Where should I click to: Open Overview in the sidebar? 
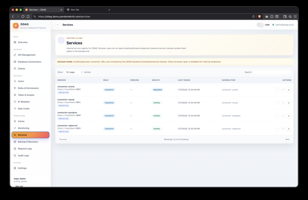(x=31, y=42)
